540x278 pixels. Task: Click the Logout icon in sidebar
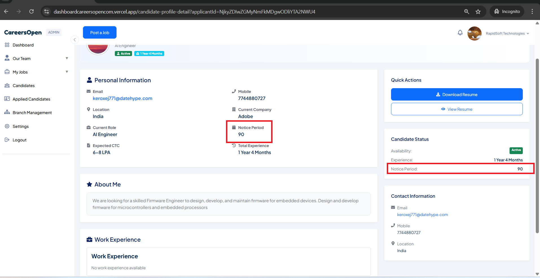tap(7, 140)
